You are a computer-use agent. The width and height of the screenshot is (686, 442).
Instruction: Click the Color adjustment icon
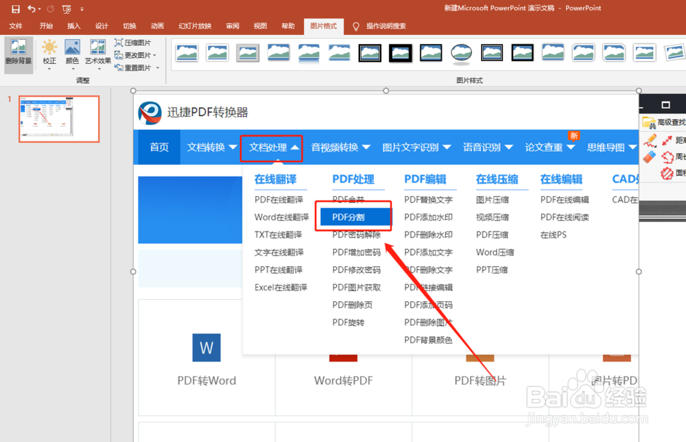coord(73,47)
